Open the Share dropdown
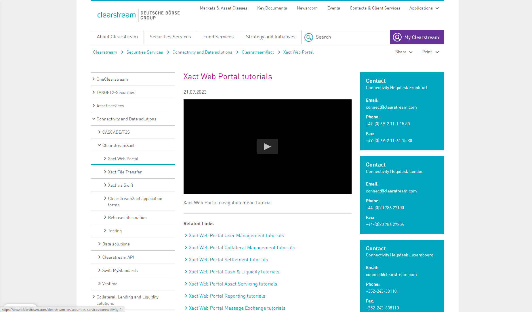This screenshot has width=532, height=312. pos(403,52)
